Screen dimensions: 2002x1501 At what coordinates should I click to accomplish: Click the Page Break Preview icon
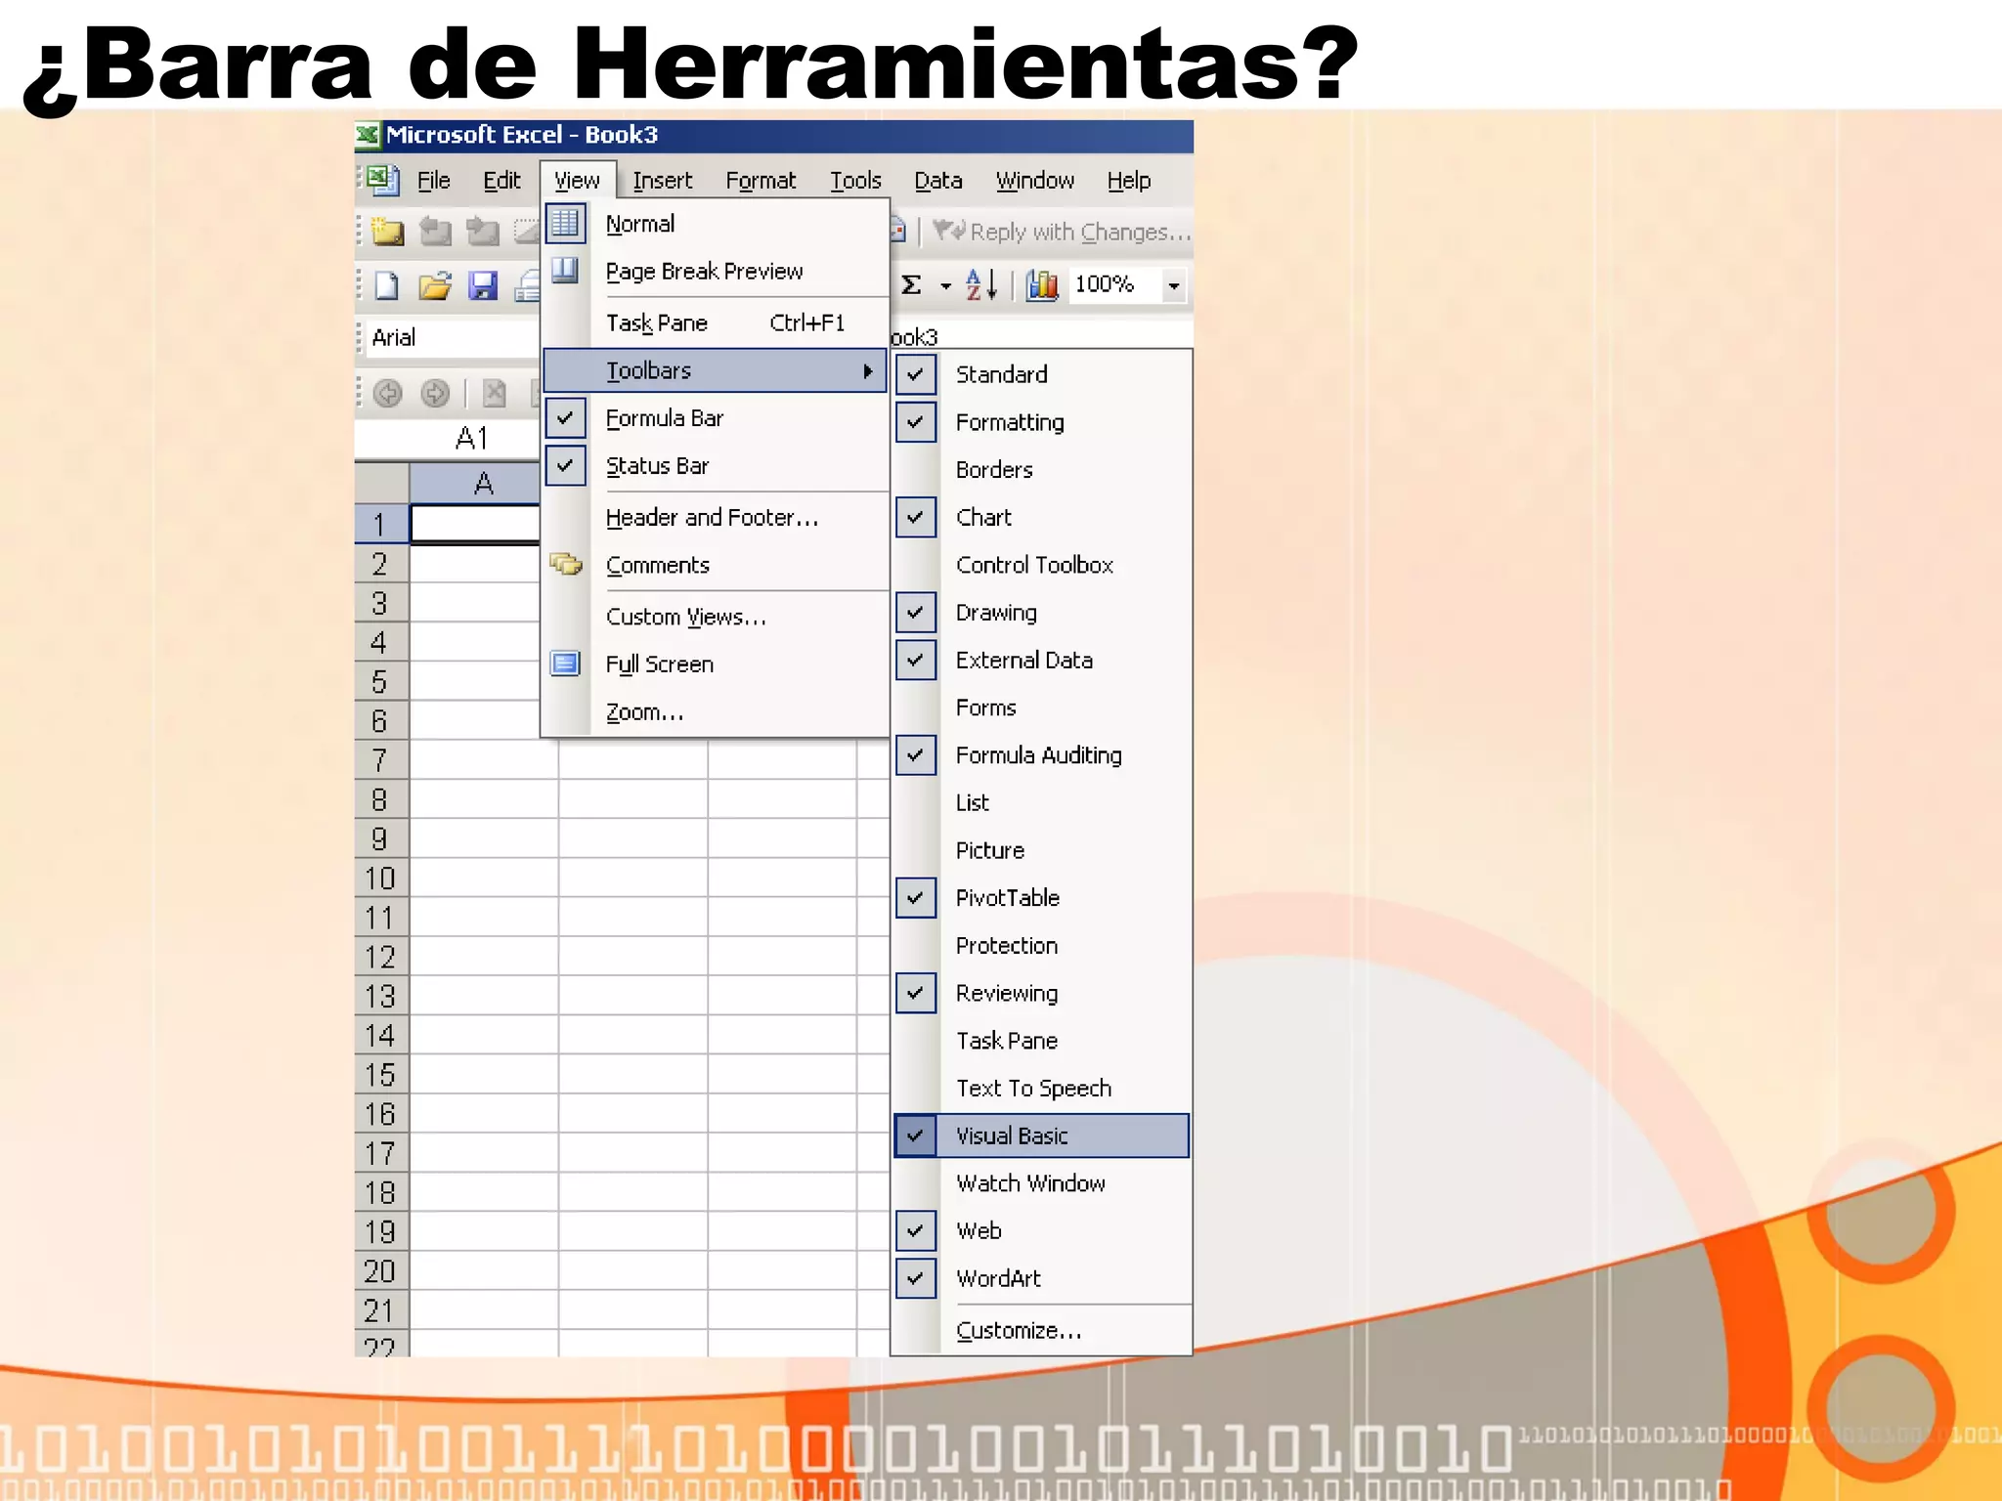click(565, 270)
